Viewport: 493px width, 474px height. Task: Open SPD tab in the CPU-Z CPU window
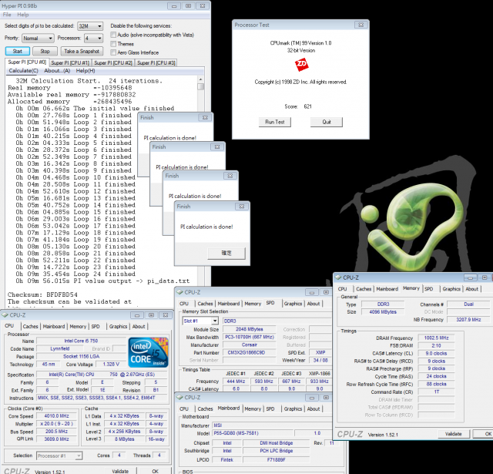[x=96, y=327]
